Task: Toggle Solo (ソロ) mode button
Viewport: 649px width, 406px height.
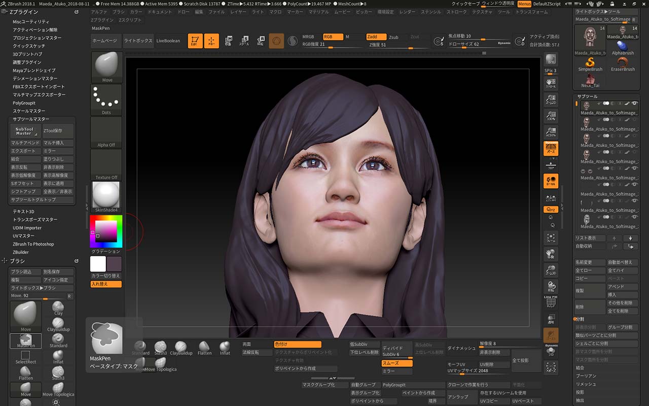Action: coord(551,350)
